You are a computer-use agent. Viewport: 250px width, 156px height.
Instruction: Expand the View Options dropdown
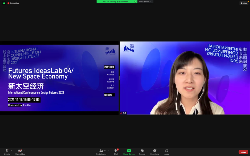(x=145, y=2)
